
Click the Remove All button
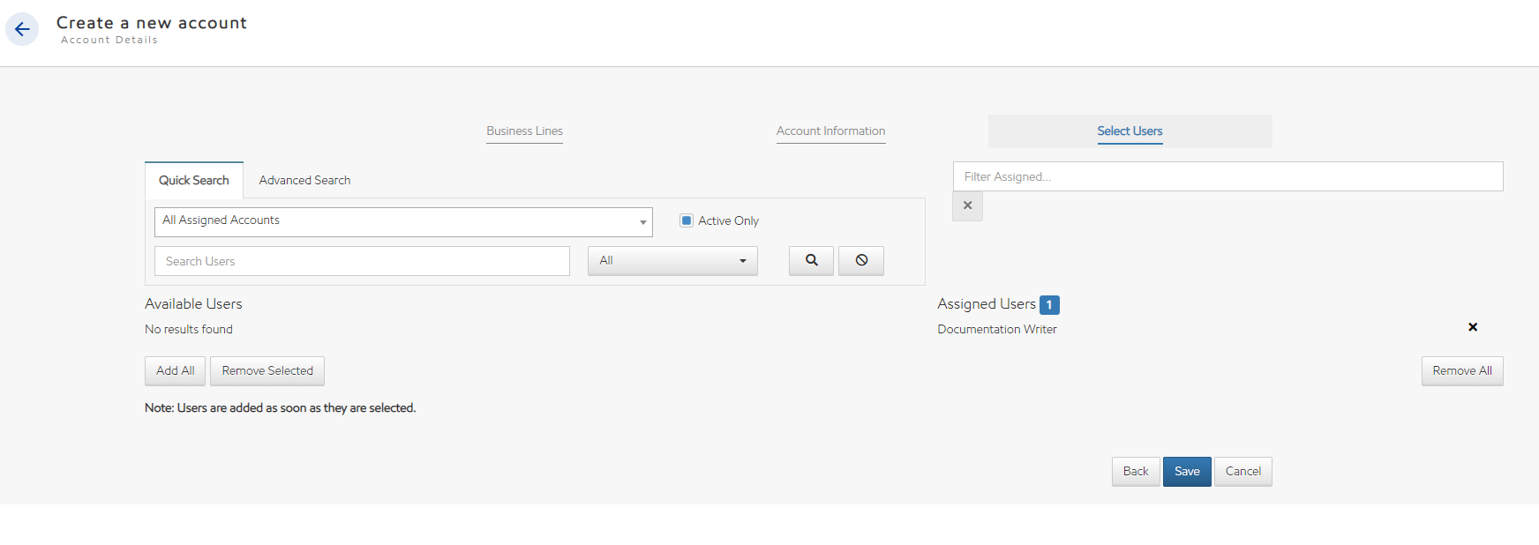1461,370
